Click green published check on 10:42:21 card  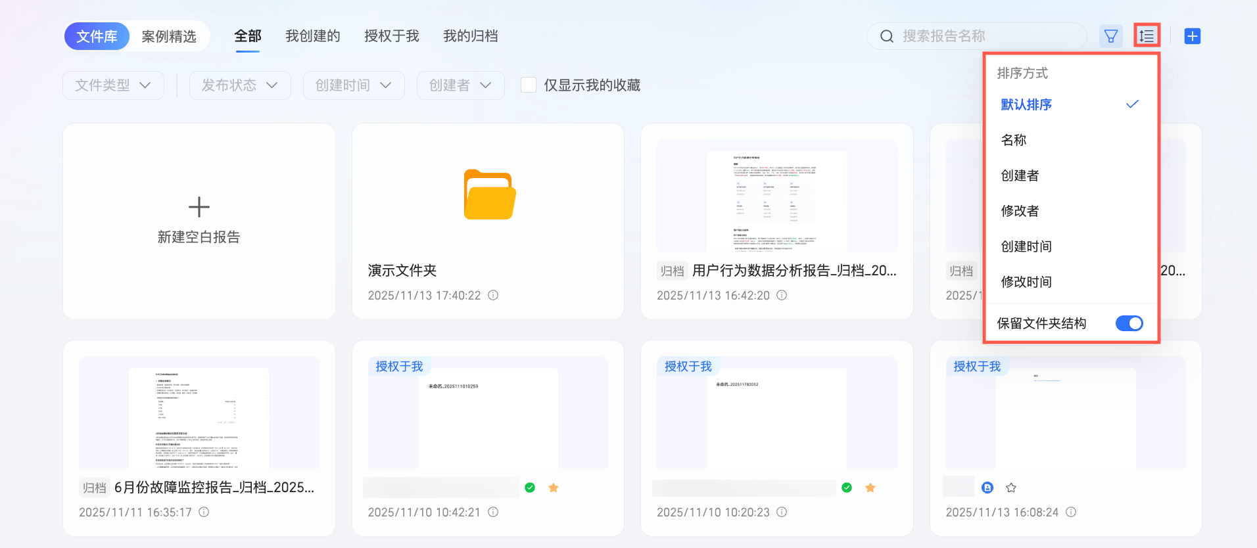click(530, 488)
